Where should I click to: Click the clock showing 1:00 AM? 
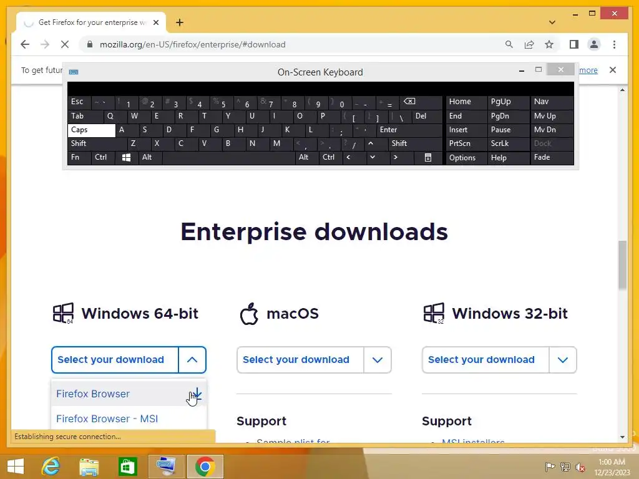coord(612,462)
